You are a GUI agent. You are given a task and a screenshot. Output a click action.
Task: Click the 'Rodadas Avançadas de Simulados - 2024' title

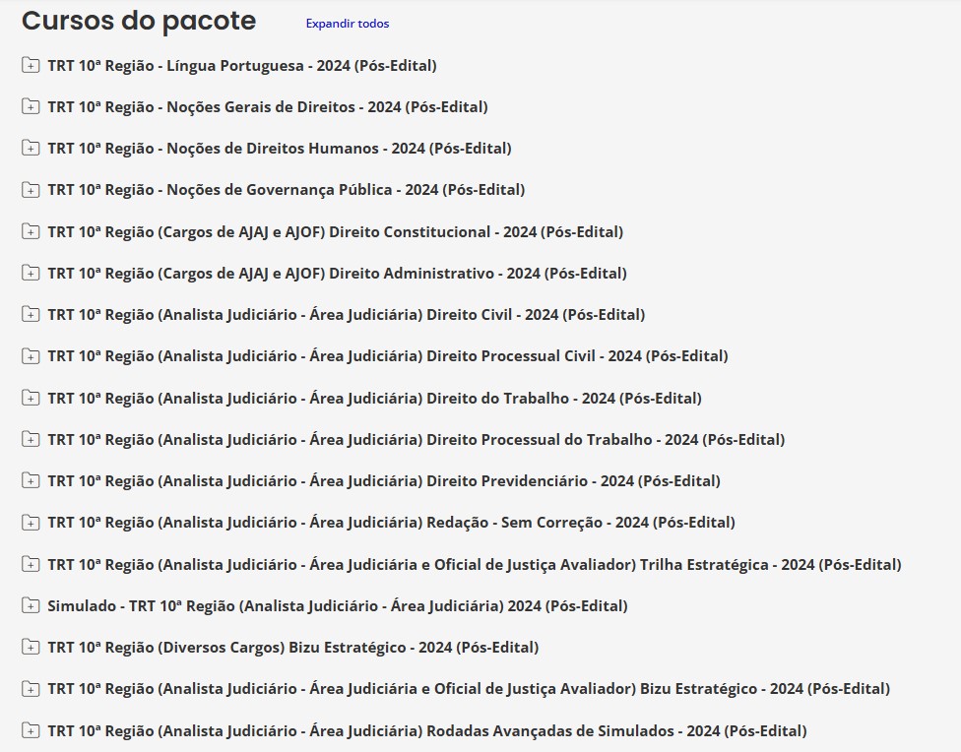(427, 731)
